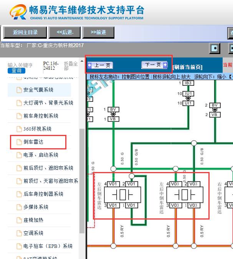Image resolution: width=233 pixels, height=259 pixels.
Task: Click document icon beside 电源、启动系统
Action: (x=19, y=155)
